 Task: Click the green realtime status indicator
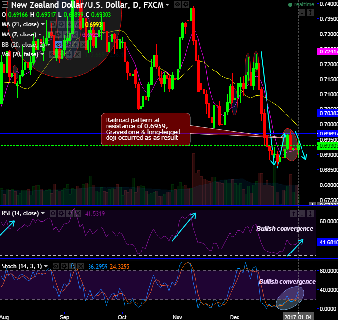coord(302,4)
